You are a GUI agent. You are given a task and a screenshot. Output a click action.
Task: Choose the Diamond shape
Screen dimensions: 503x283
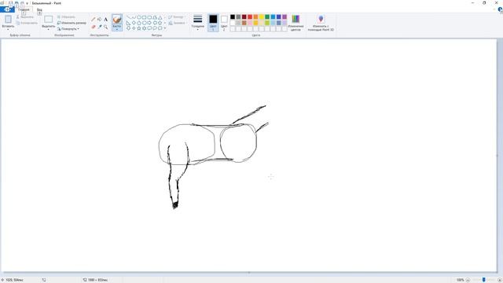click(x=134, y=23)
